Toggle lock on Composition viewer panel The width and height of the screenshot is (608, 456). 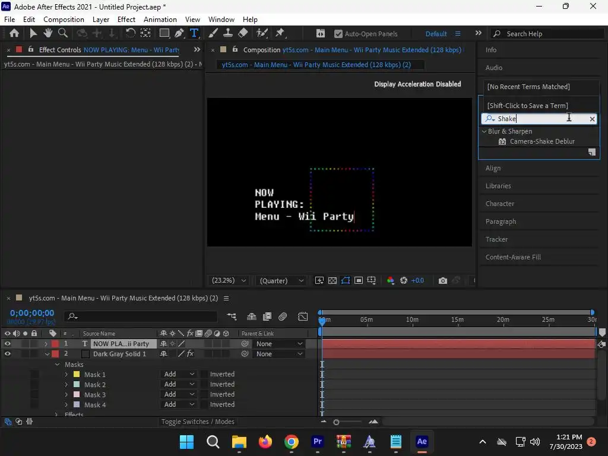pos(235,49)
